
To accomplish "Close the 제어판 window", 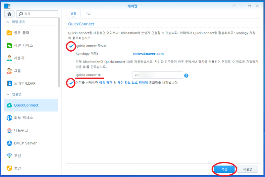I will click(257, 6).
